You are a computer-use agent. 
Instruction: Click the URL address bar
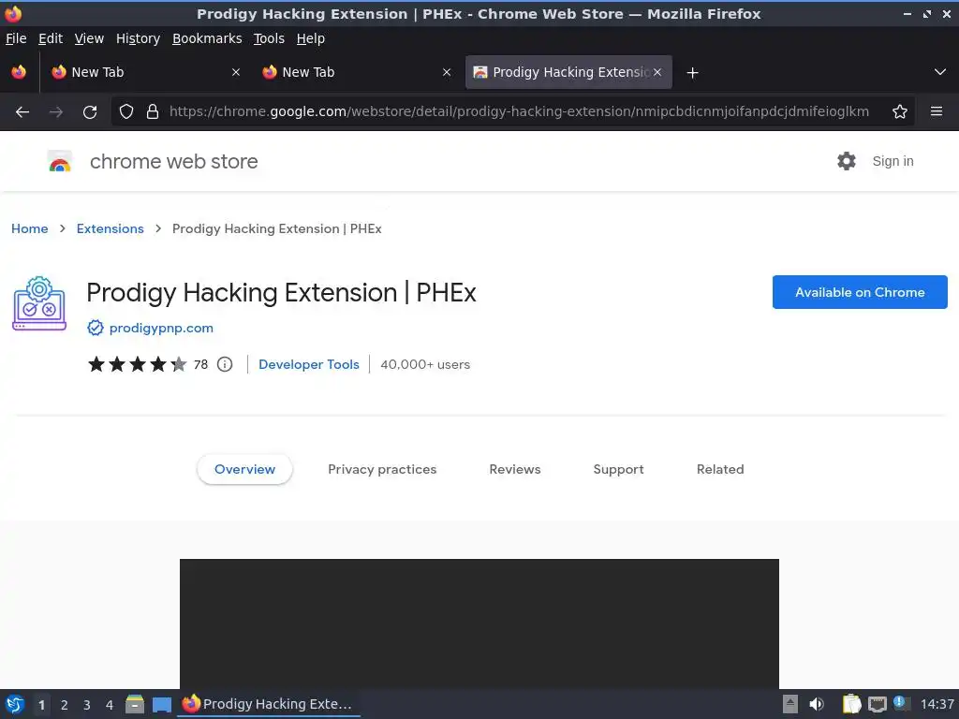[x=519, y=111]
